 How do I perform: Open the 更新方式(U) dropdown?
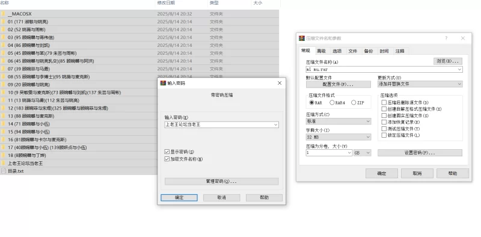(x=420, y=84)
